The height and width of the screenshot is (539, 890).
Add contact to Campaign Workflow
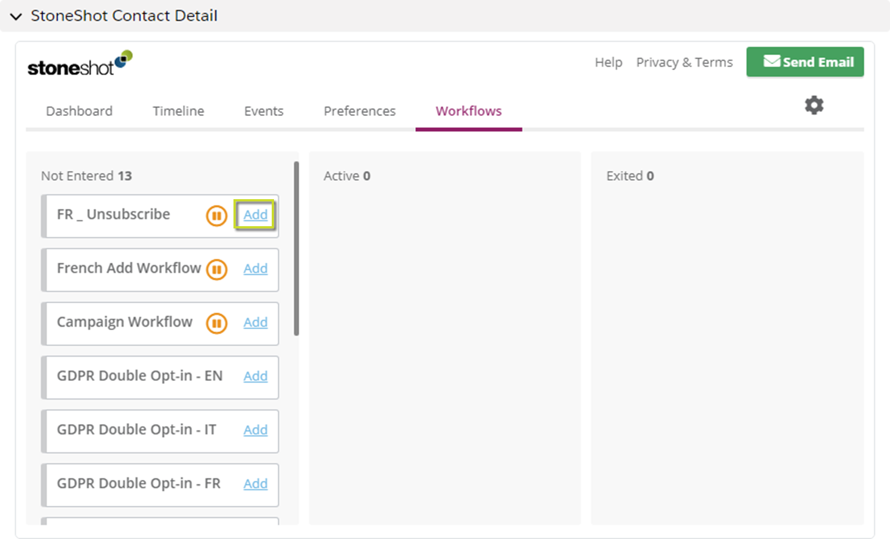point(255,322)
